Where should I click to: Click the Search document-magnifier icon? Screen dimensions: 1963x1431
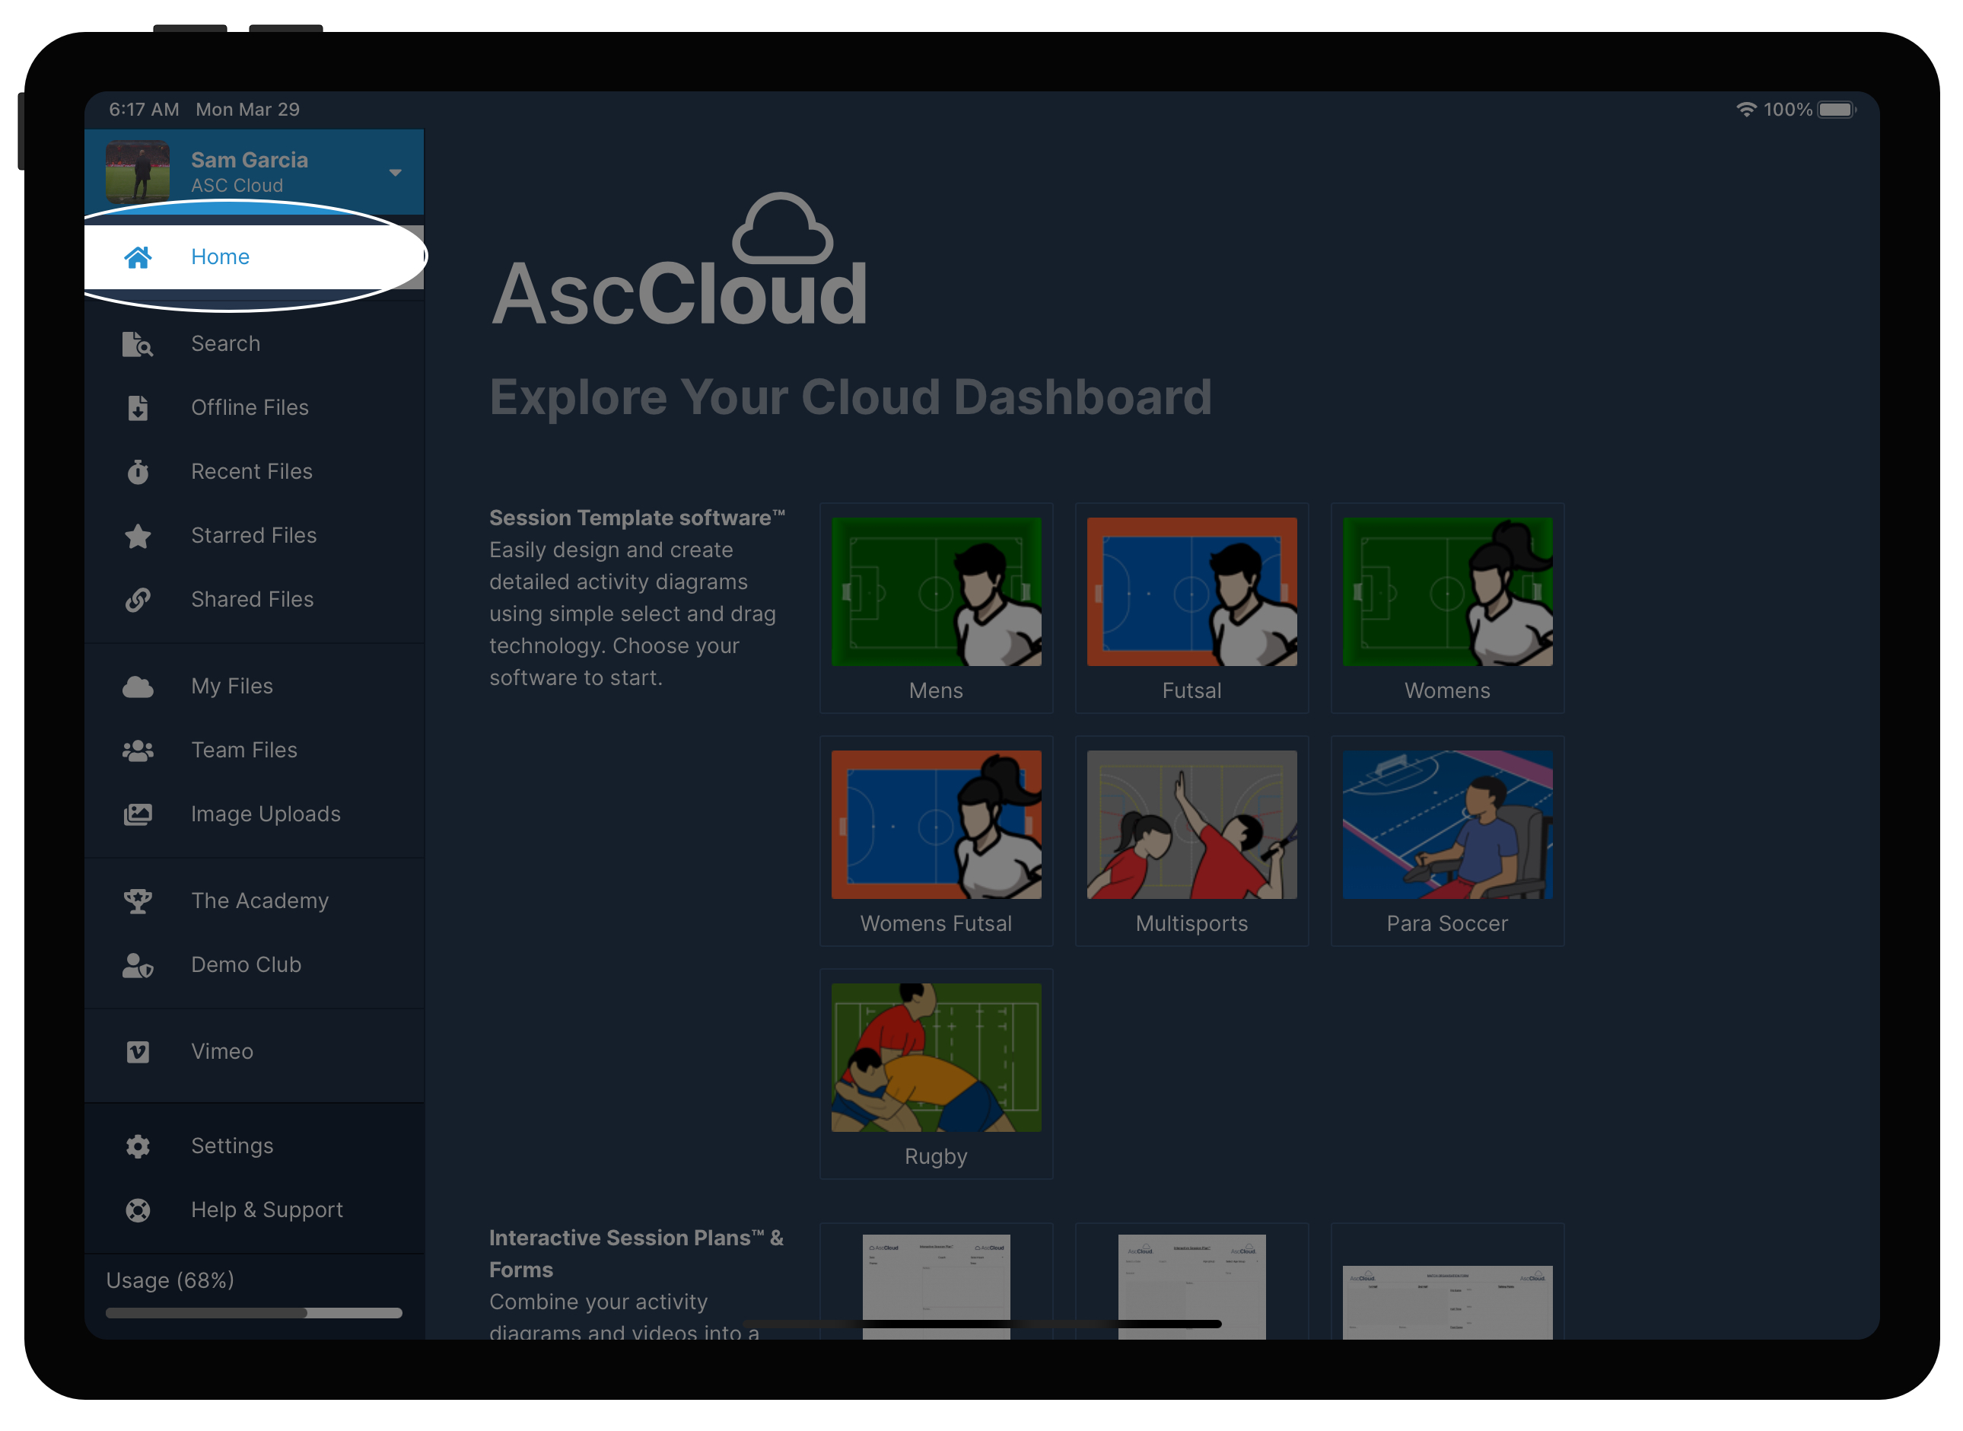click(138, 345)
